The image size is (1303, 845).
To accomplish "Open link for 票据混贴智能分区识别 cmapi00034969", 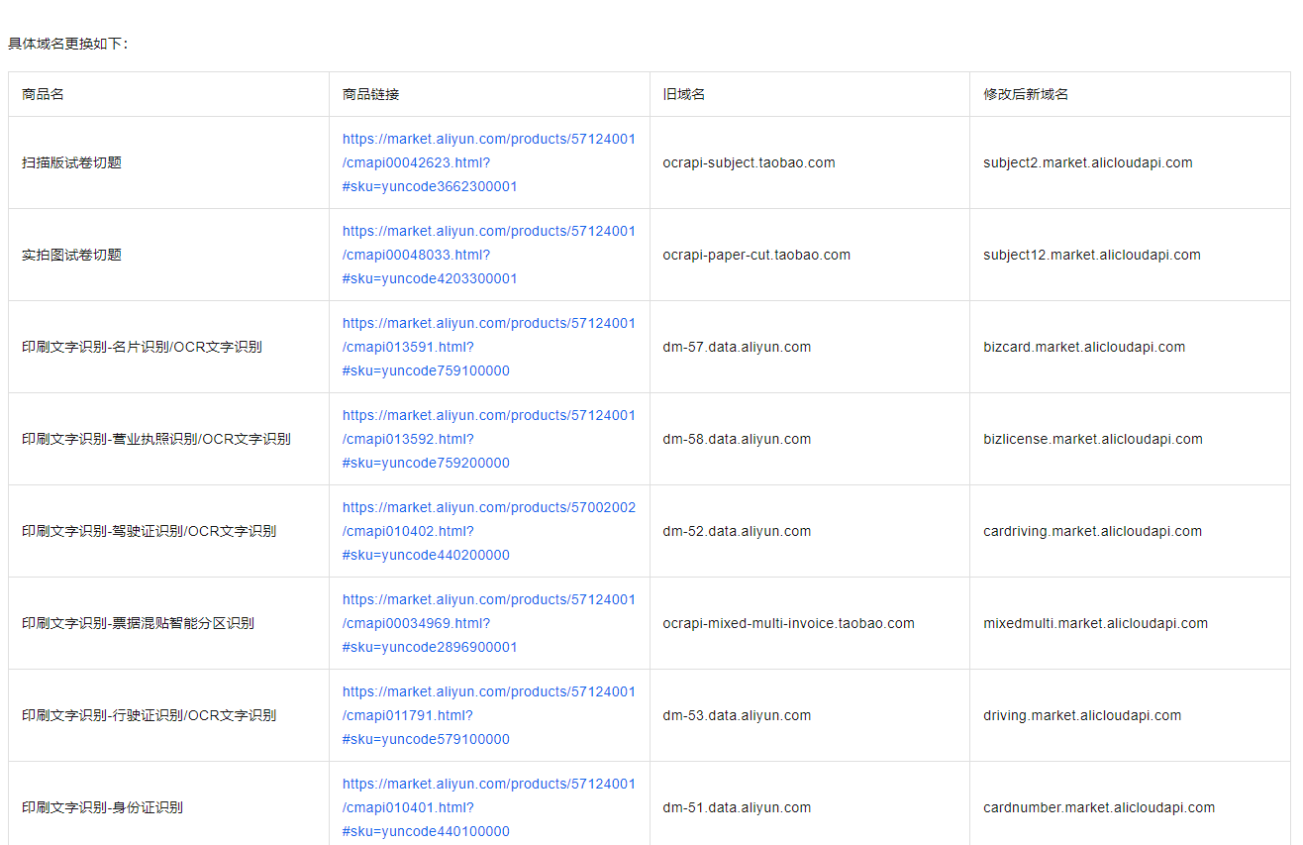I will tap(489, 623).
